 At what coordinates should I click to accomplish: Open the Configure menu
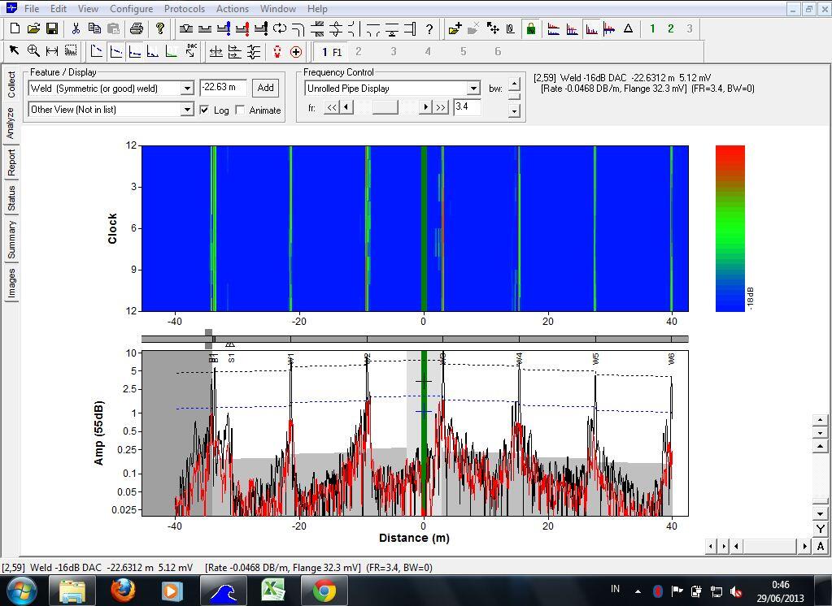(x=131, y=8)
